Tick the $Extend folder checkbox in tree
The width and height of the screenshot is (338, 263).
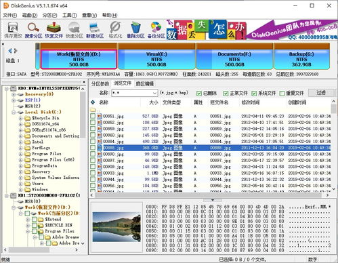[x=35, y=219]
